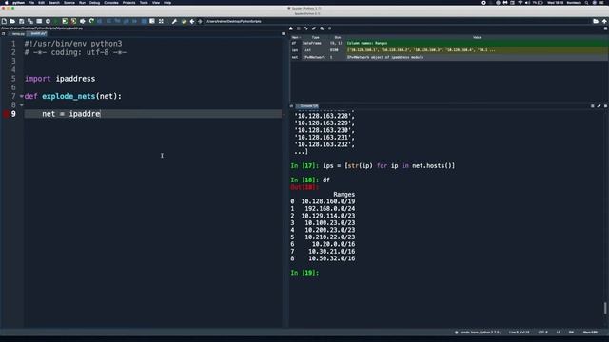Open console pane options menu icon

605,105
